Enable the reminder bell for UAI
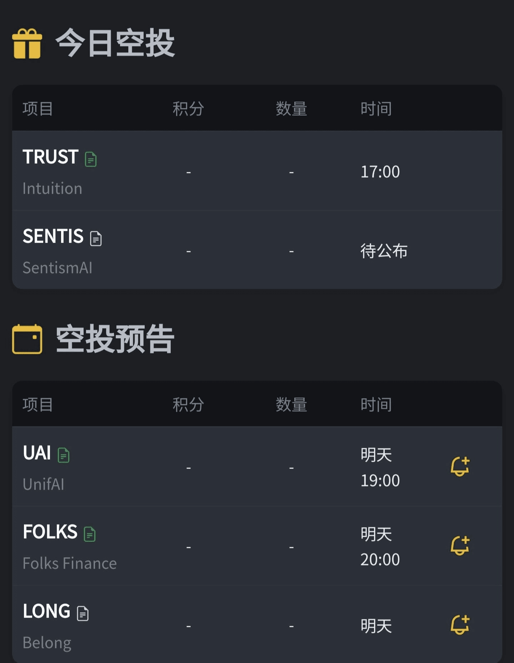The height and width of the screenshot is (663, 514). [x=460, y=466]
